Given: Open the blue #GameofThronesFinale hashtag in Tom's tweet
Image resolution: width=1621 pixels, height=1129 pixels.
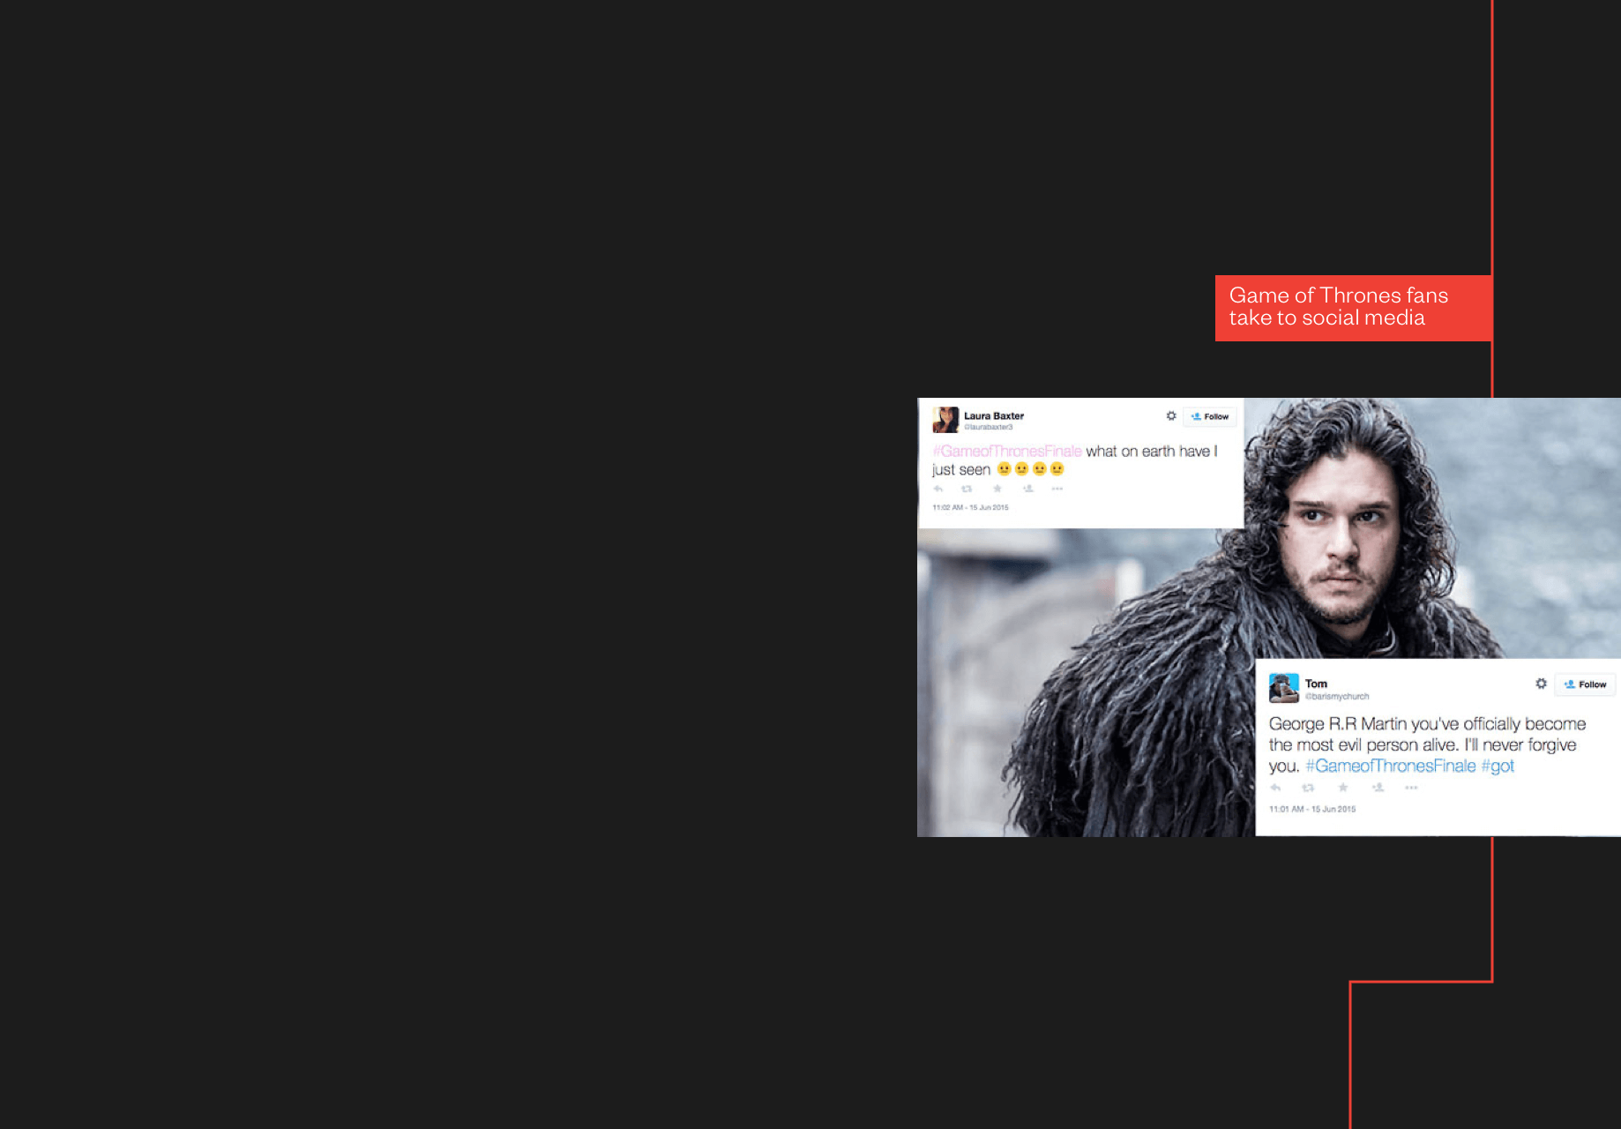Looking at the screenshot, I should click(1391, 766).
